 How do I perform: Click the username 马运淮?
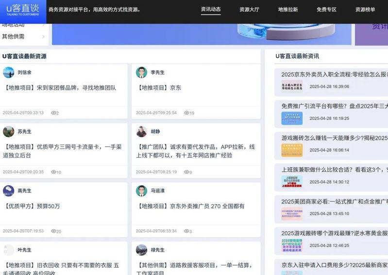(x=158, y=191)
